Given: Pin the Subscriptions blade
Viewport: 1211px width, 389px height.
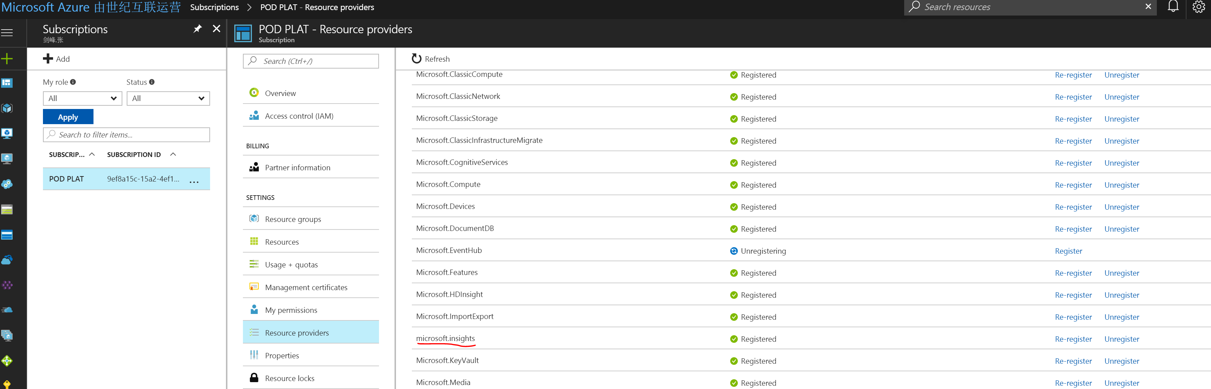Looking at the screenshot, I should (197, 29).
